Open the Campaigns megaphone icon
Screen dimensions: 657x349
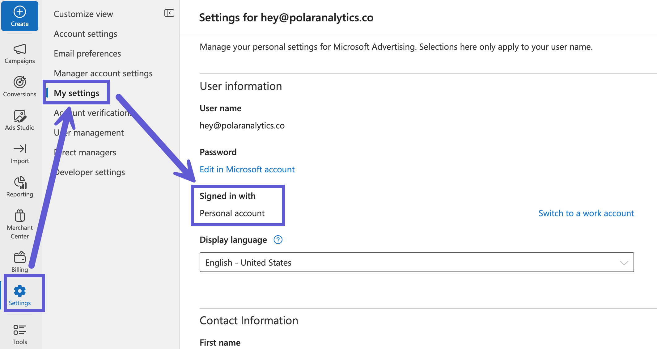click(20, 49)
